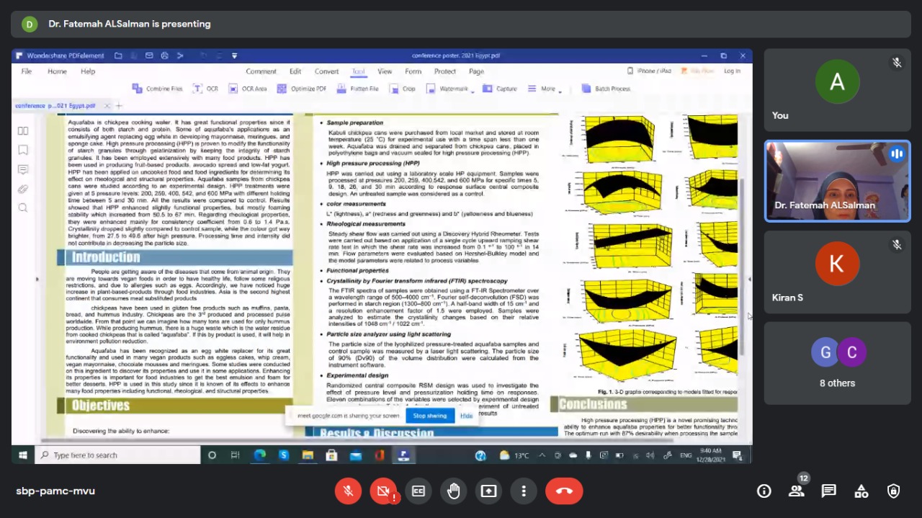Hide the screen sharing notification bar
Screen dimensions: 922x518
tap(467, 416)
